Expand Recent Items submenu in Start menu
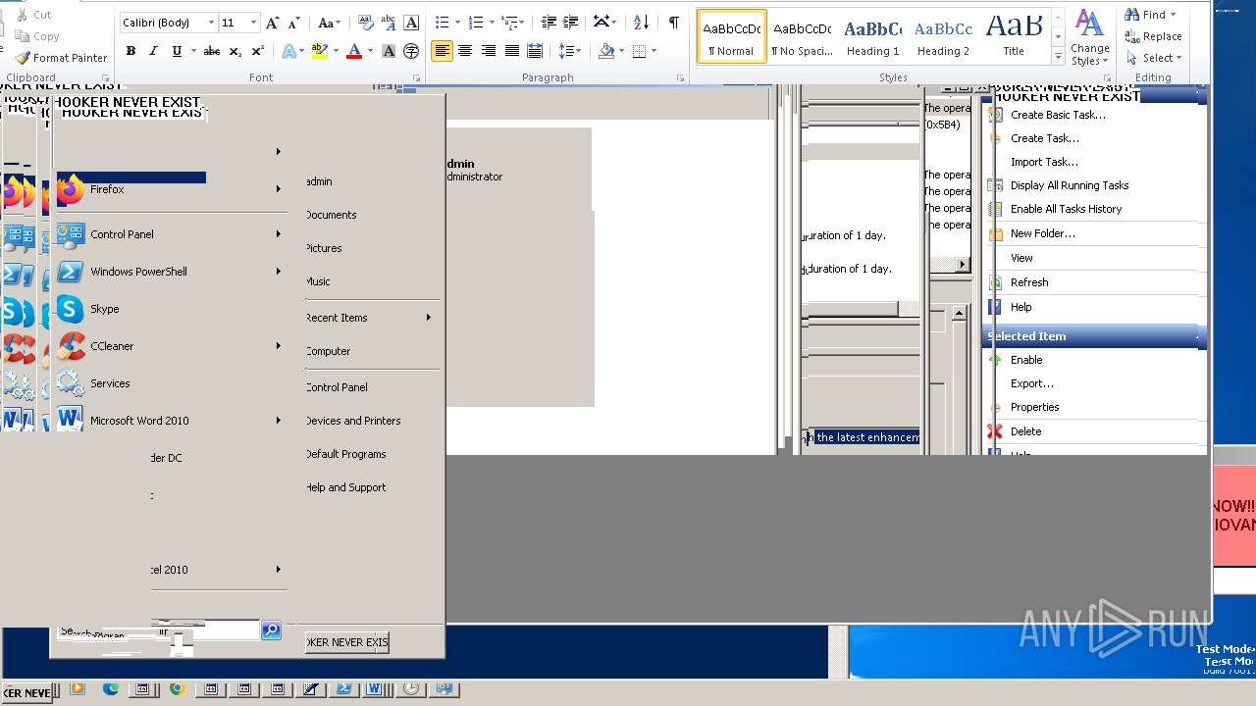Screen dimensions: 1256x706 coord(369,318)
